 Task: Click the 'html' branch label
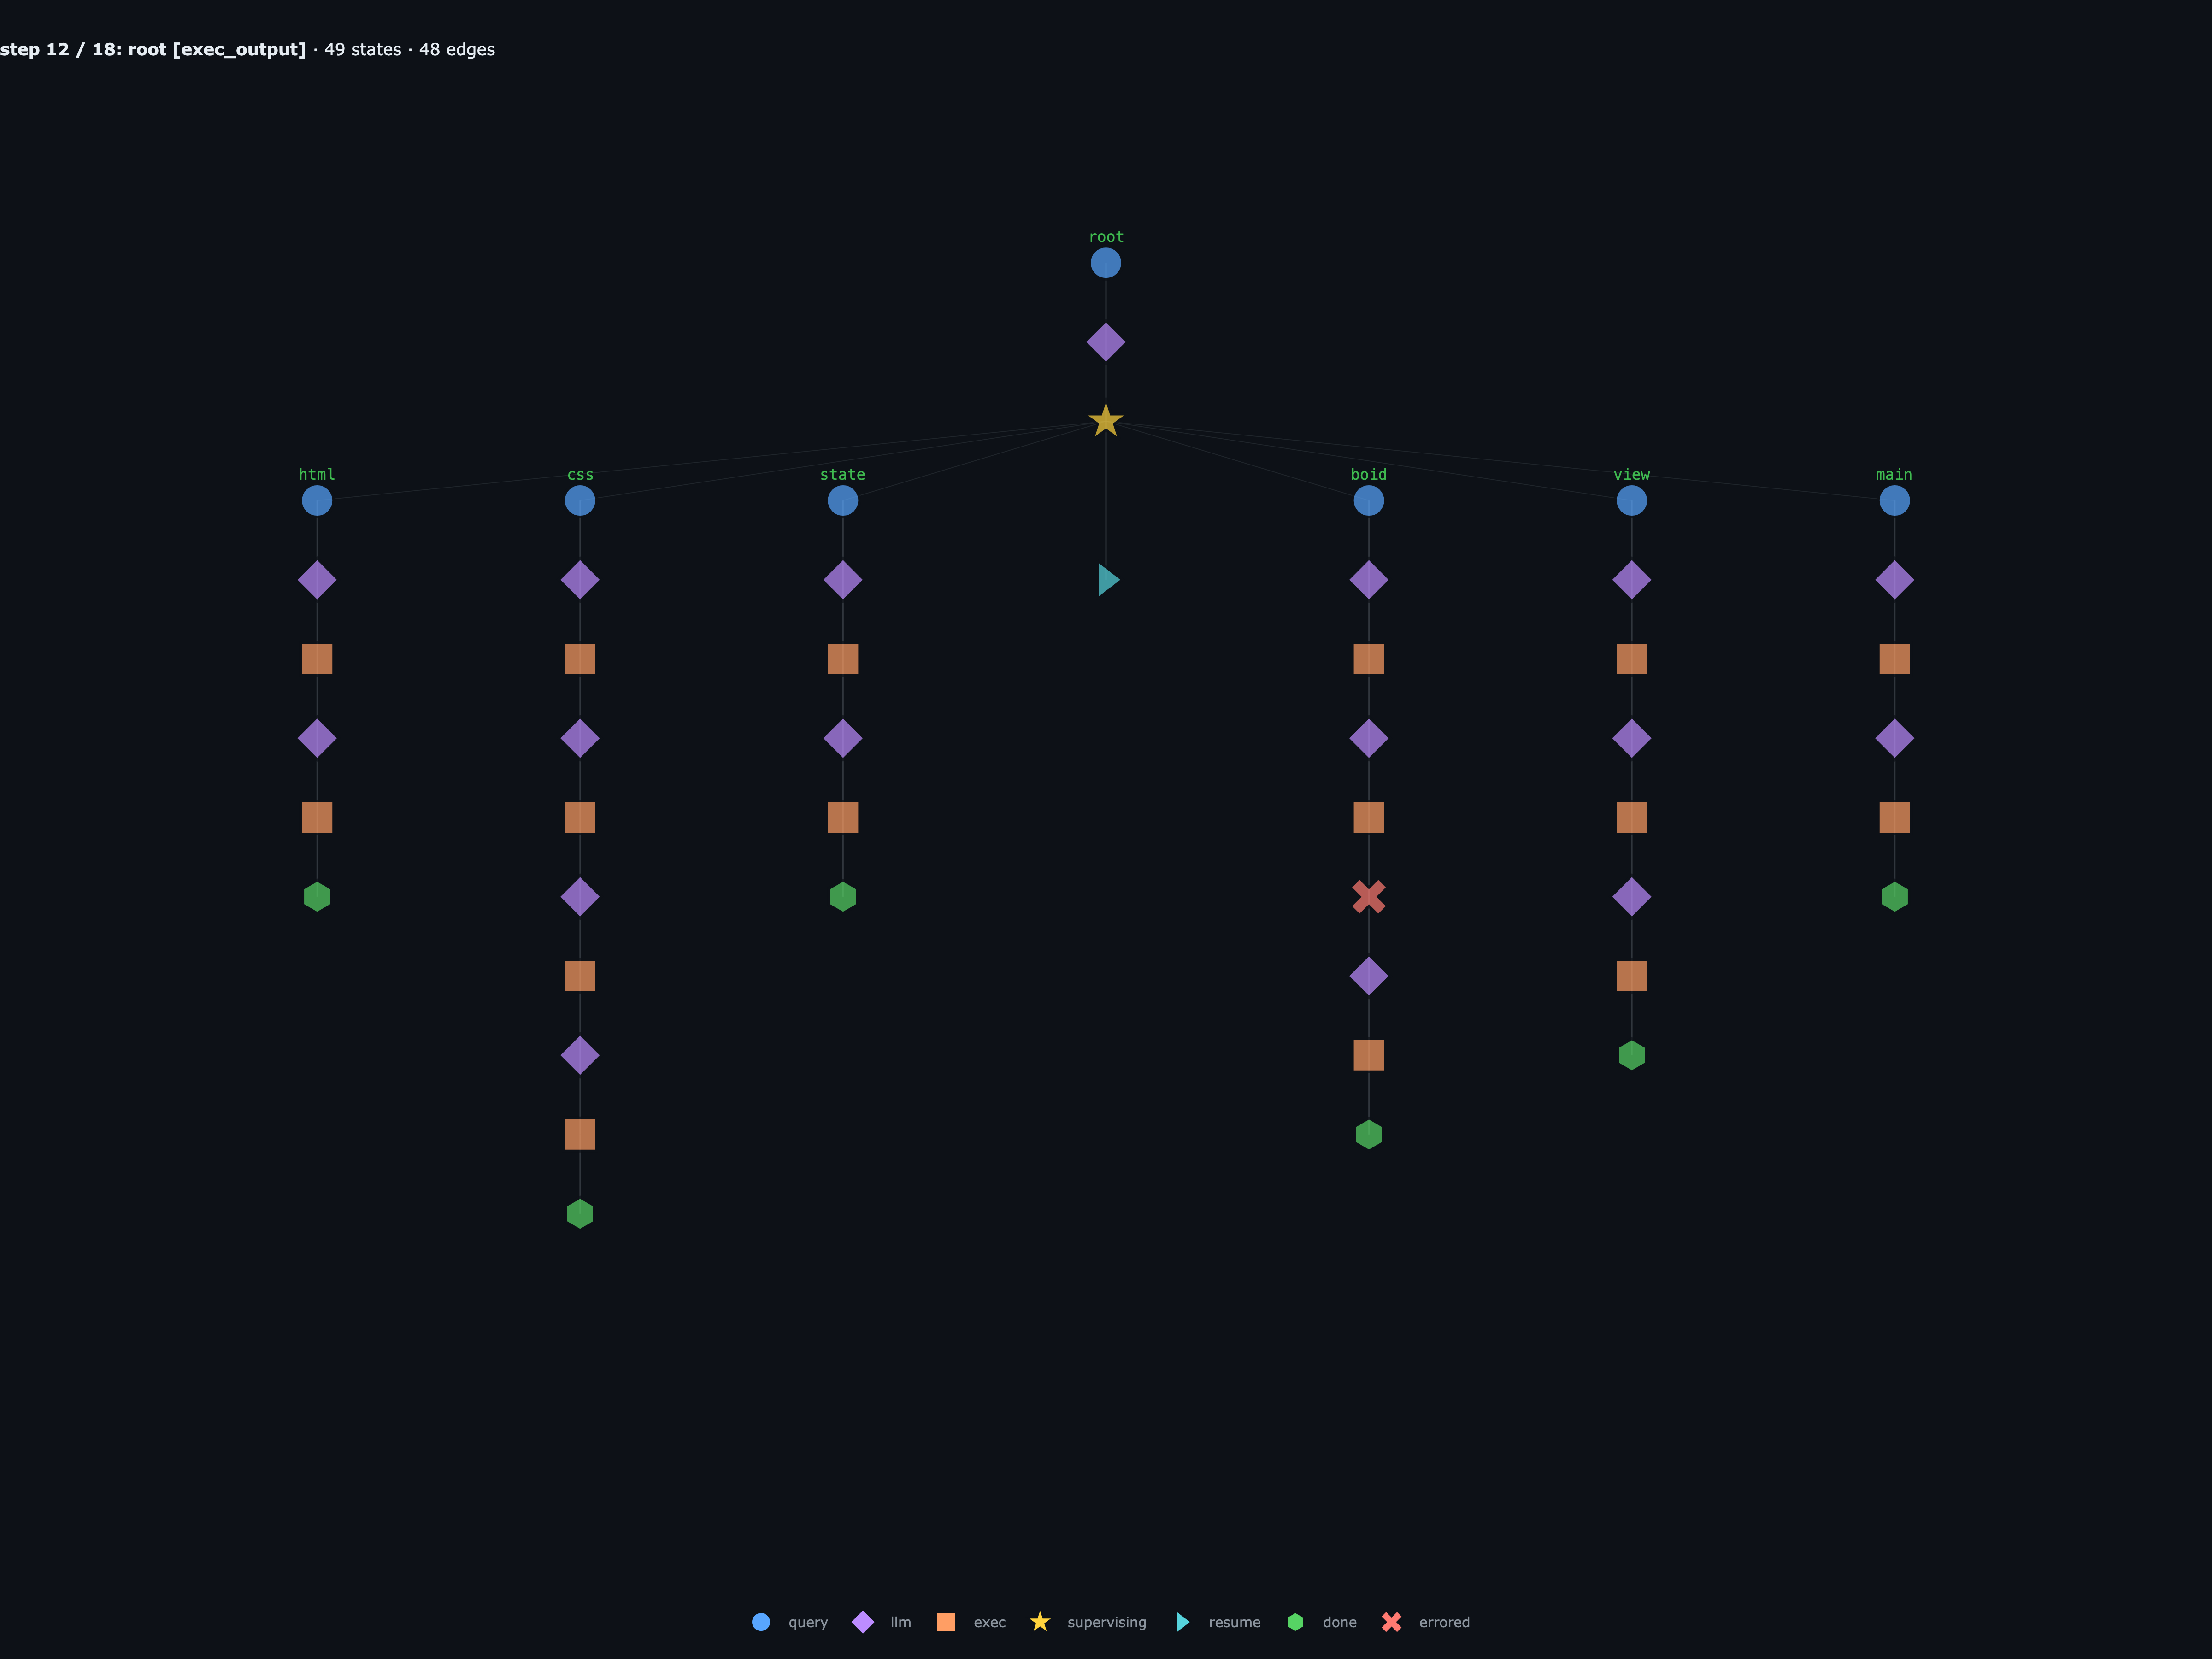(317, 474)
